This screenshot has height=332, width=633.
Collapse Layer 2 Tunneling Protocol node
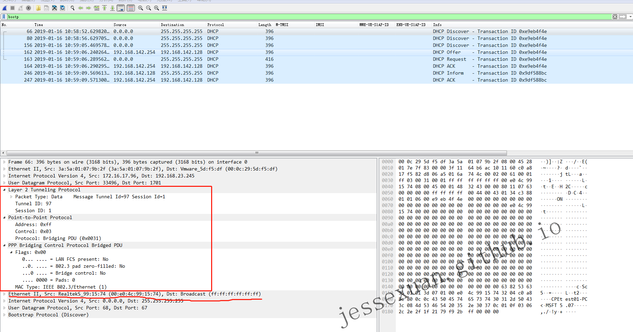point(4,190)
